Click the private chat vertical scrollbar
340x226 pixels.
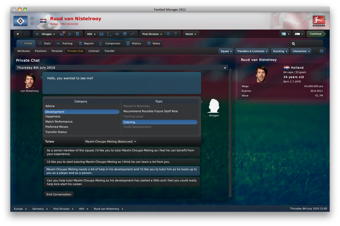(x=231, y=133)
